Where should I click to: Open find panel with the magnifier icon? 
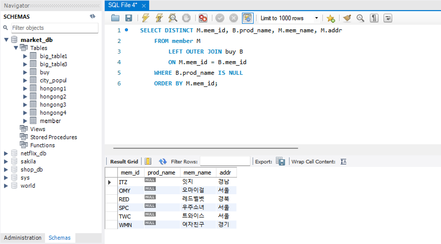point(360,18)
